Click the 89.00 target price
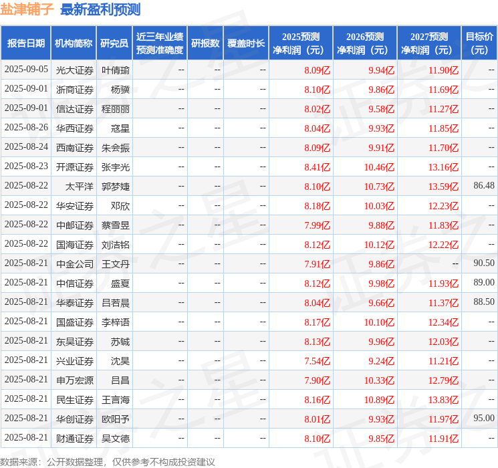Image resolution: width=498 pixels, height=468 pixels. click(x=484, y=282)
